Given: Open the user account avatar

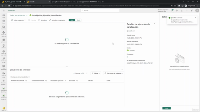Looking at the screenshot, I should point(197,10).
